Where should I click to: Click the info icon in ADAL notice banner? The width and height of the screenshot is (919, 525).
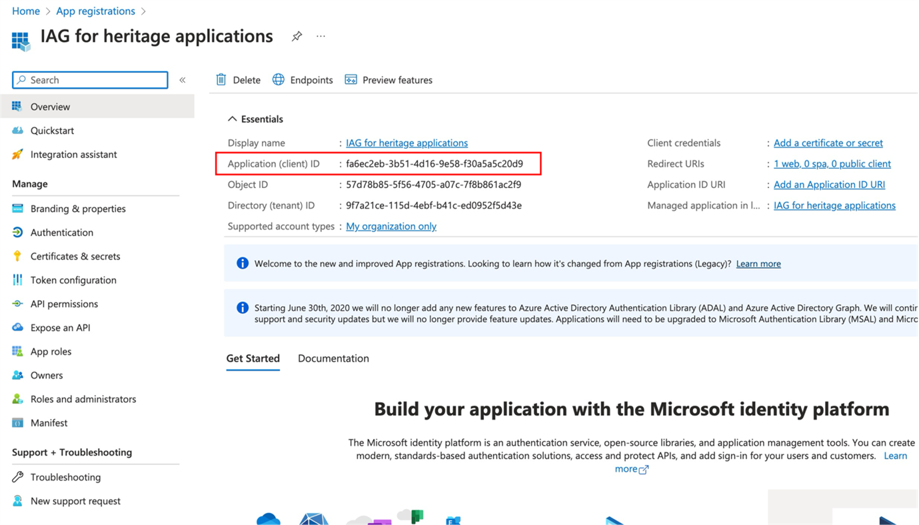(243, 308)
